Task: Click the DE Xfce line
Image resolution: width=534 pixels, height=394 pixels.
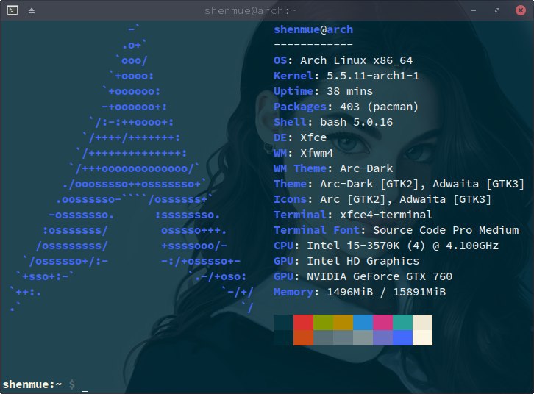Action: (300, 137)
